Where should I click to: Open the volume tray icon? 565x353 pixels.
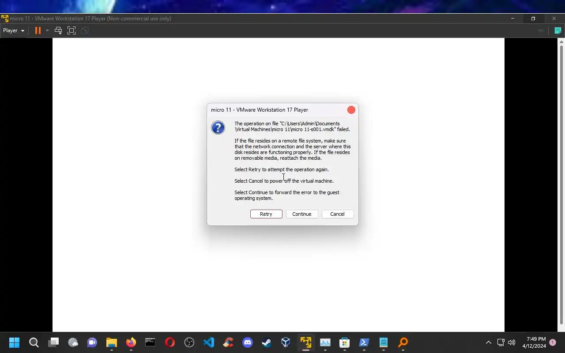click(512, 342)
